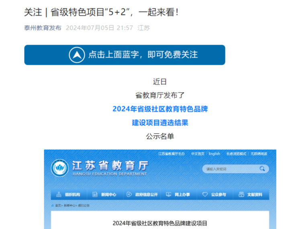Click the Jiangsu Education Department lotus logo

(x=60, y=168)
